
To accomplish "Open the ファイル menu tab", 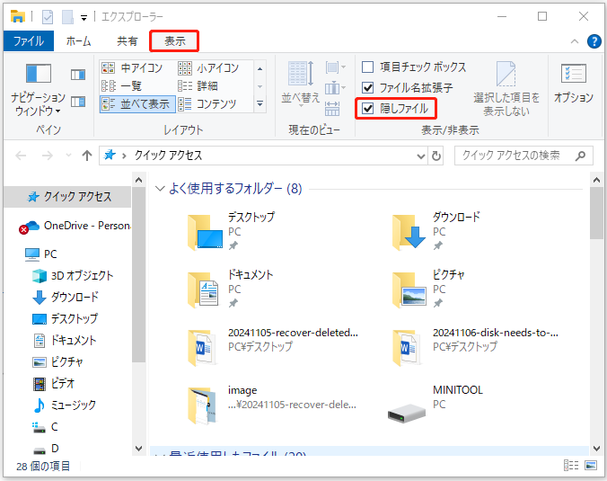I will pos(28,41).
